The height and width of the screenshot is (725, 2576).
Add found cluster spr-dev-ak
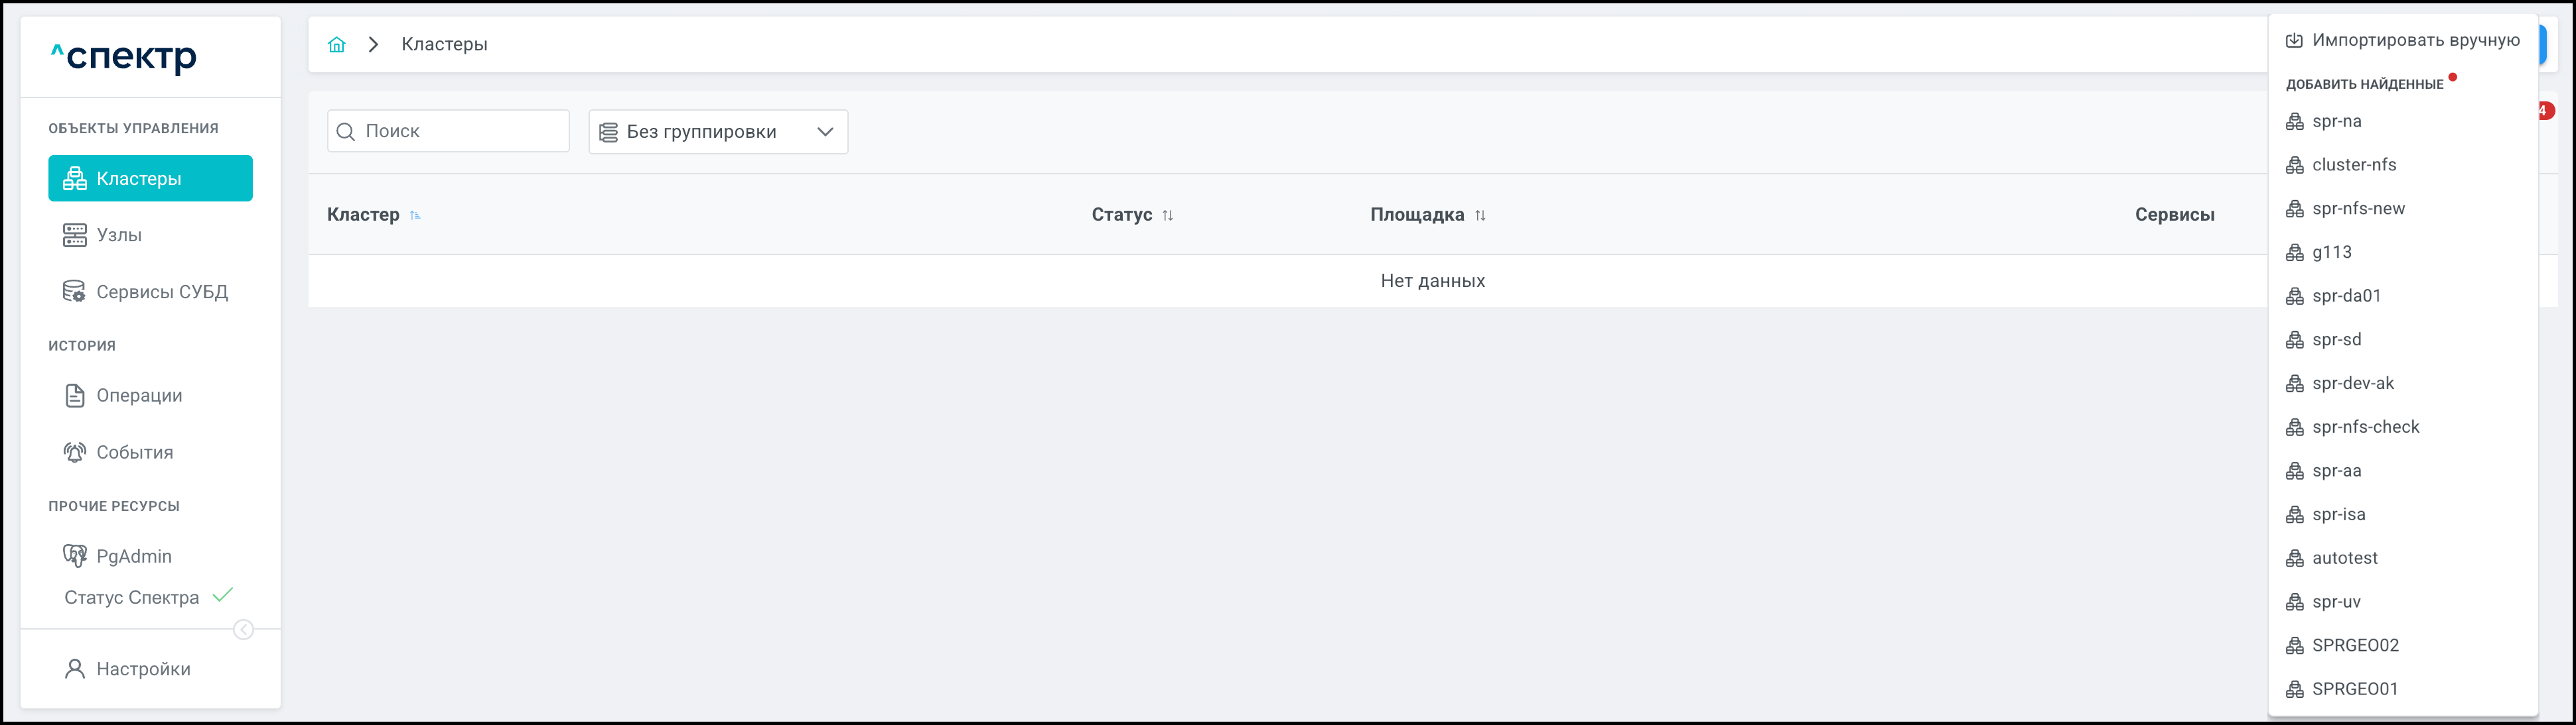pyautogui.click(x=2352, y=384)
